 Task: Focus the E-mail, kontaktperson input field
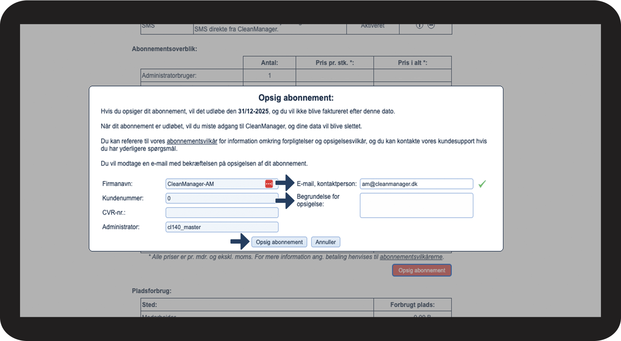click(416, 184)
